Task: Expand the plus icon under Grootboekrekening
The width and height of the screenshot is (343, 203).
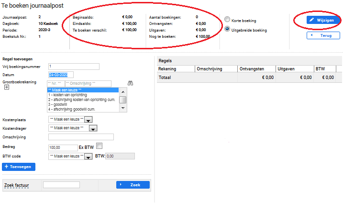Action: [7, 87]
